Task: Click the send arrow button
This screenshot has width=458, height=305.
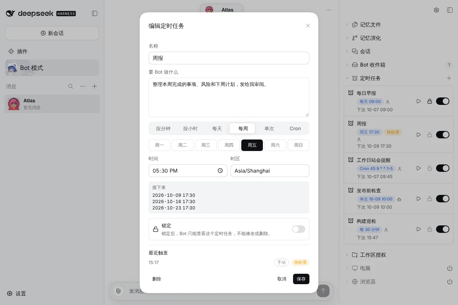Action: [x=323, y=291]
